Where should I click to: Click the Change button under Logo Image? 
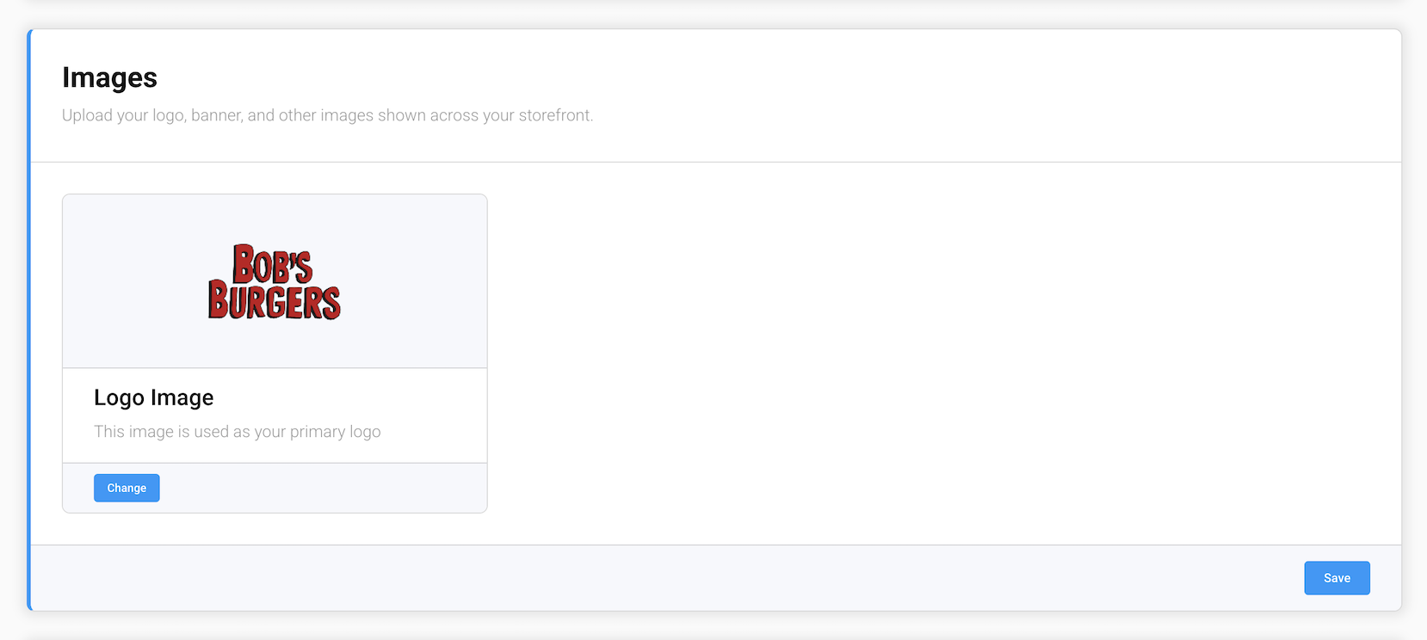pos(127,488)
